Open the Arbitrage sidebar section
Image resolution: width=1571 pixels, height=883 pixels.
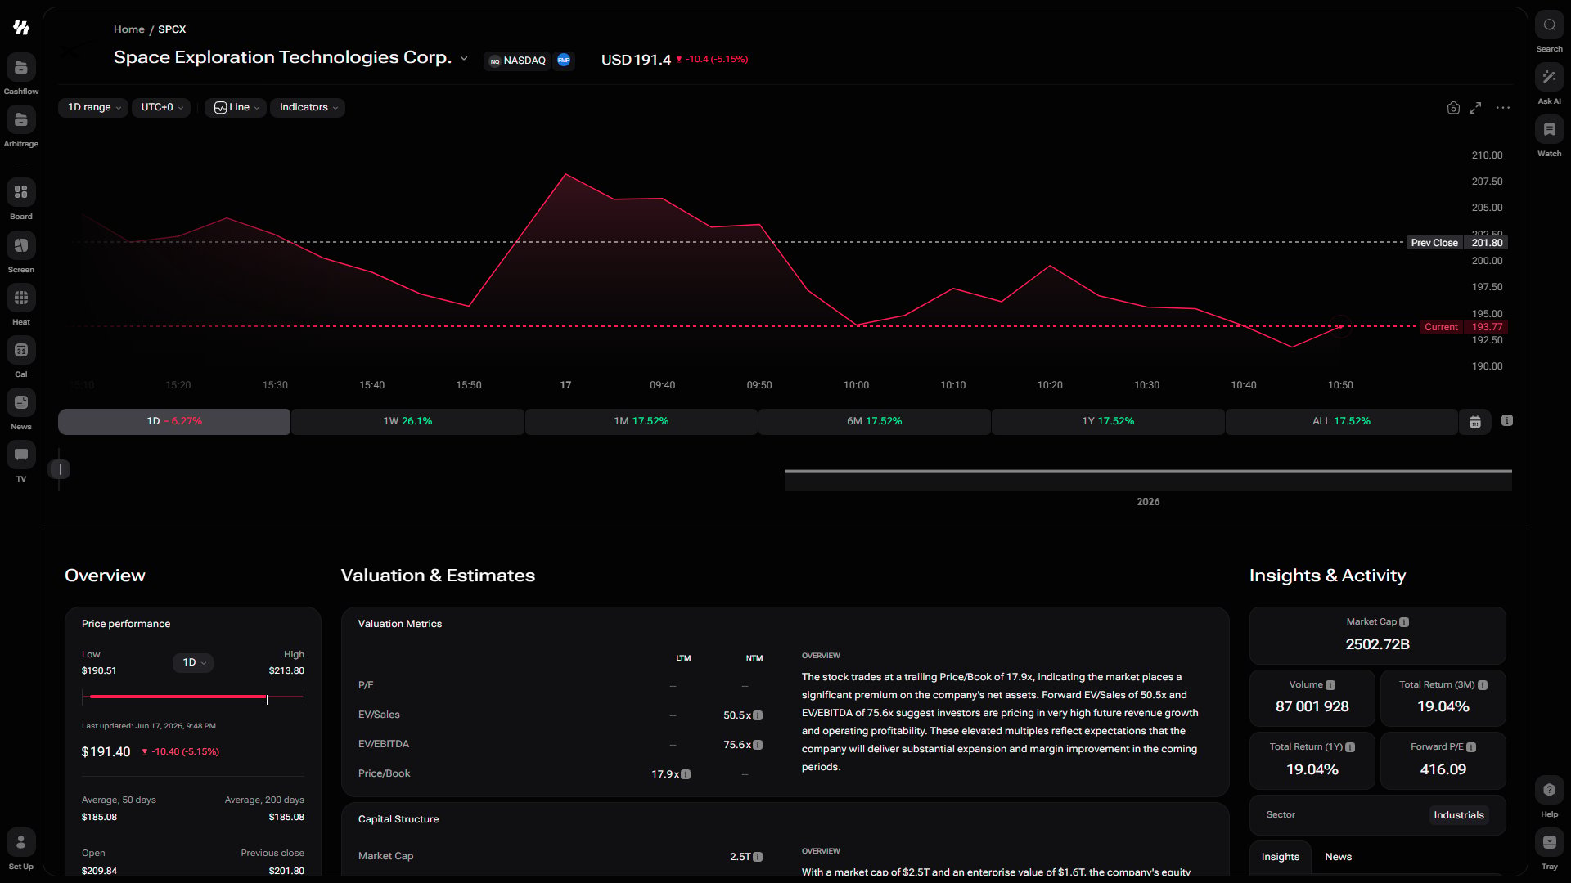(x=21, y=120)
